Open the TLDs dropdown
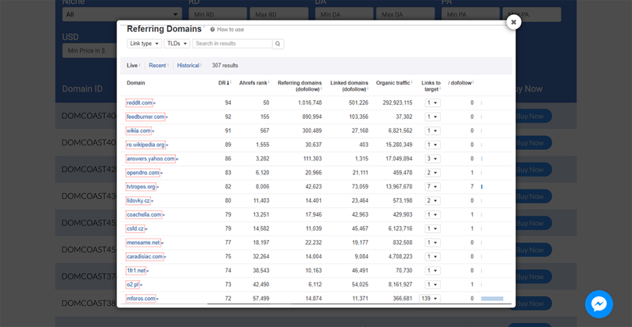Viewport: 632px width, 327px height. (177, 43)
